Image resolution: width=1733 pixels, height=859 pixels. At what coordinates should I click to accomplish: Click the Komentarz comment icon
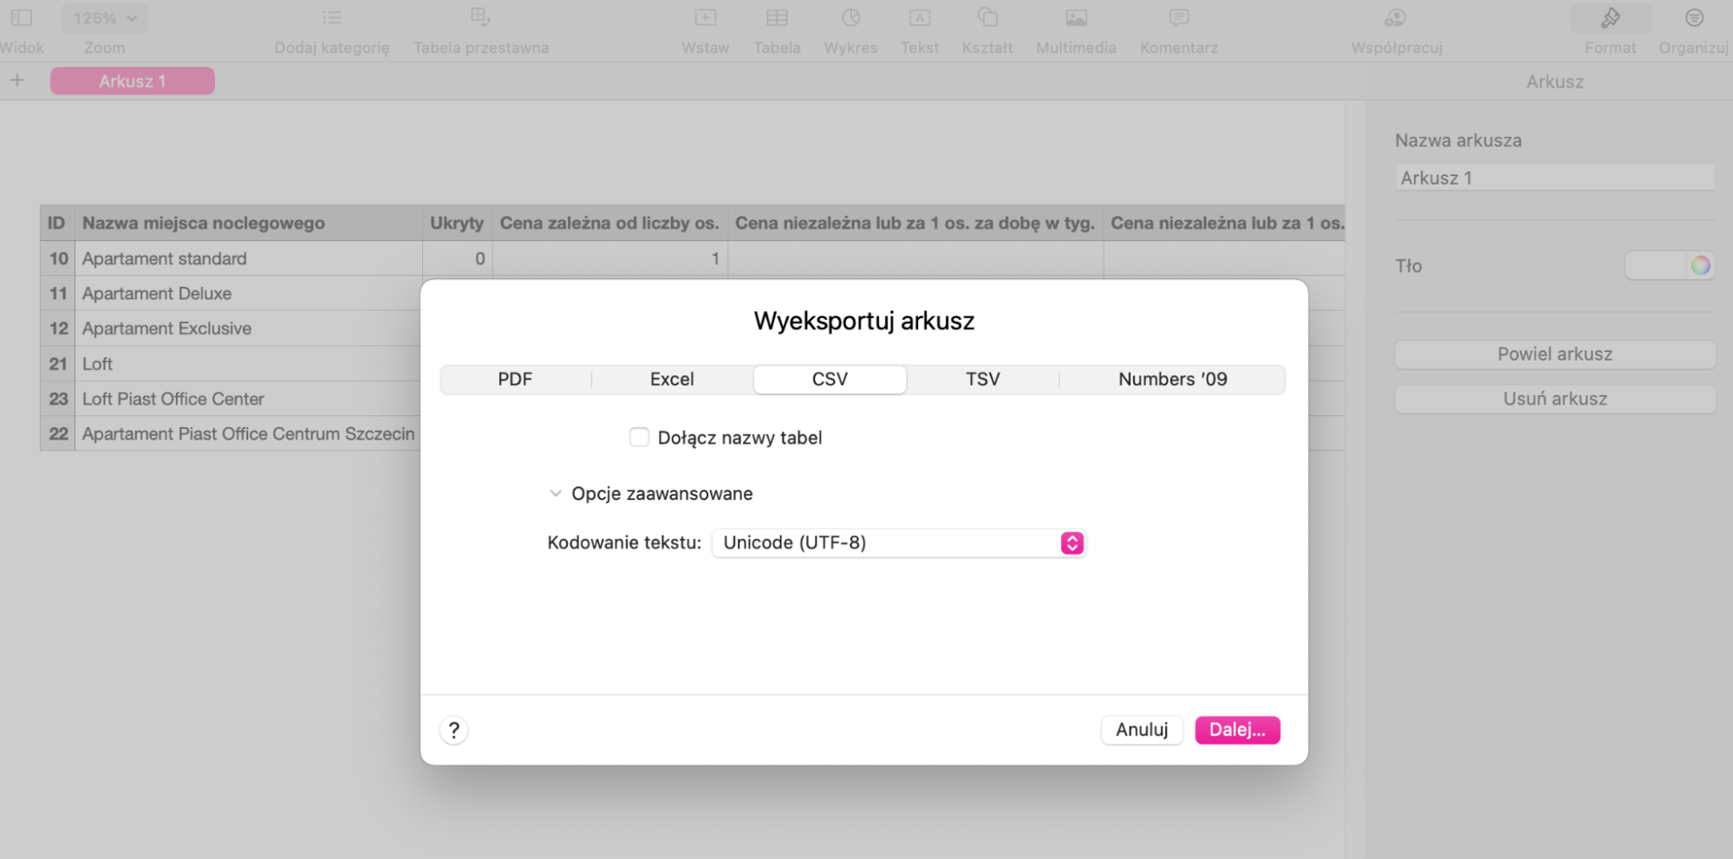(1178, 17)
